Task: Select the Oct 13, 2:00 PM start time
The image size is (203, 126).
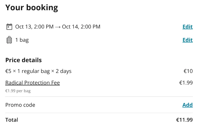Action: [x=34, y=27]
